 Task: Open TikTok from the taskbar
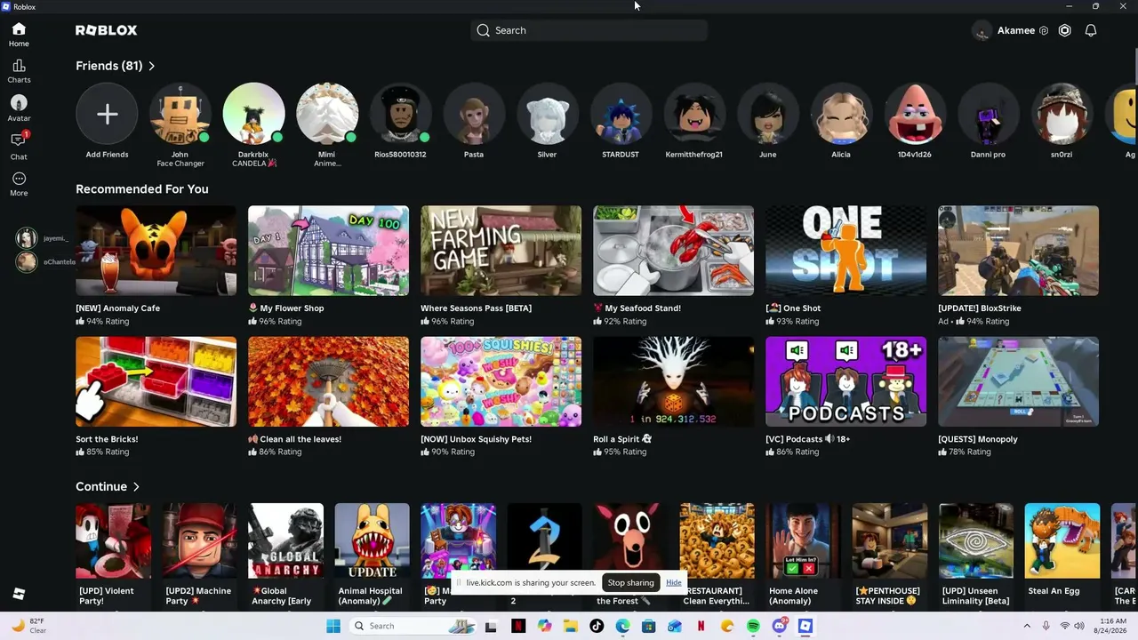pyautogui.click(x=597, y=626)
